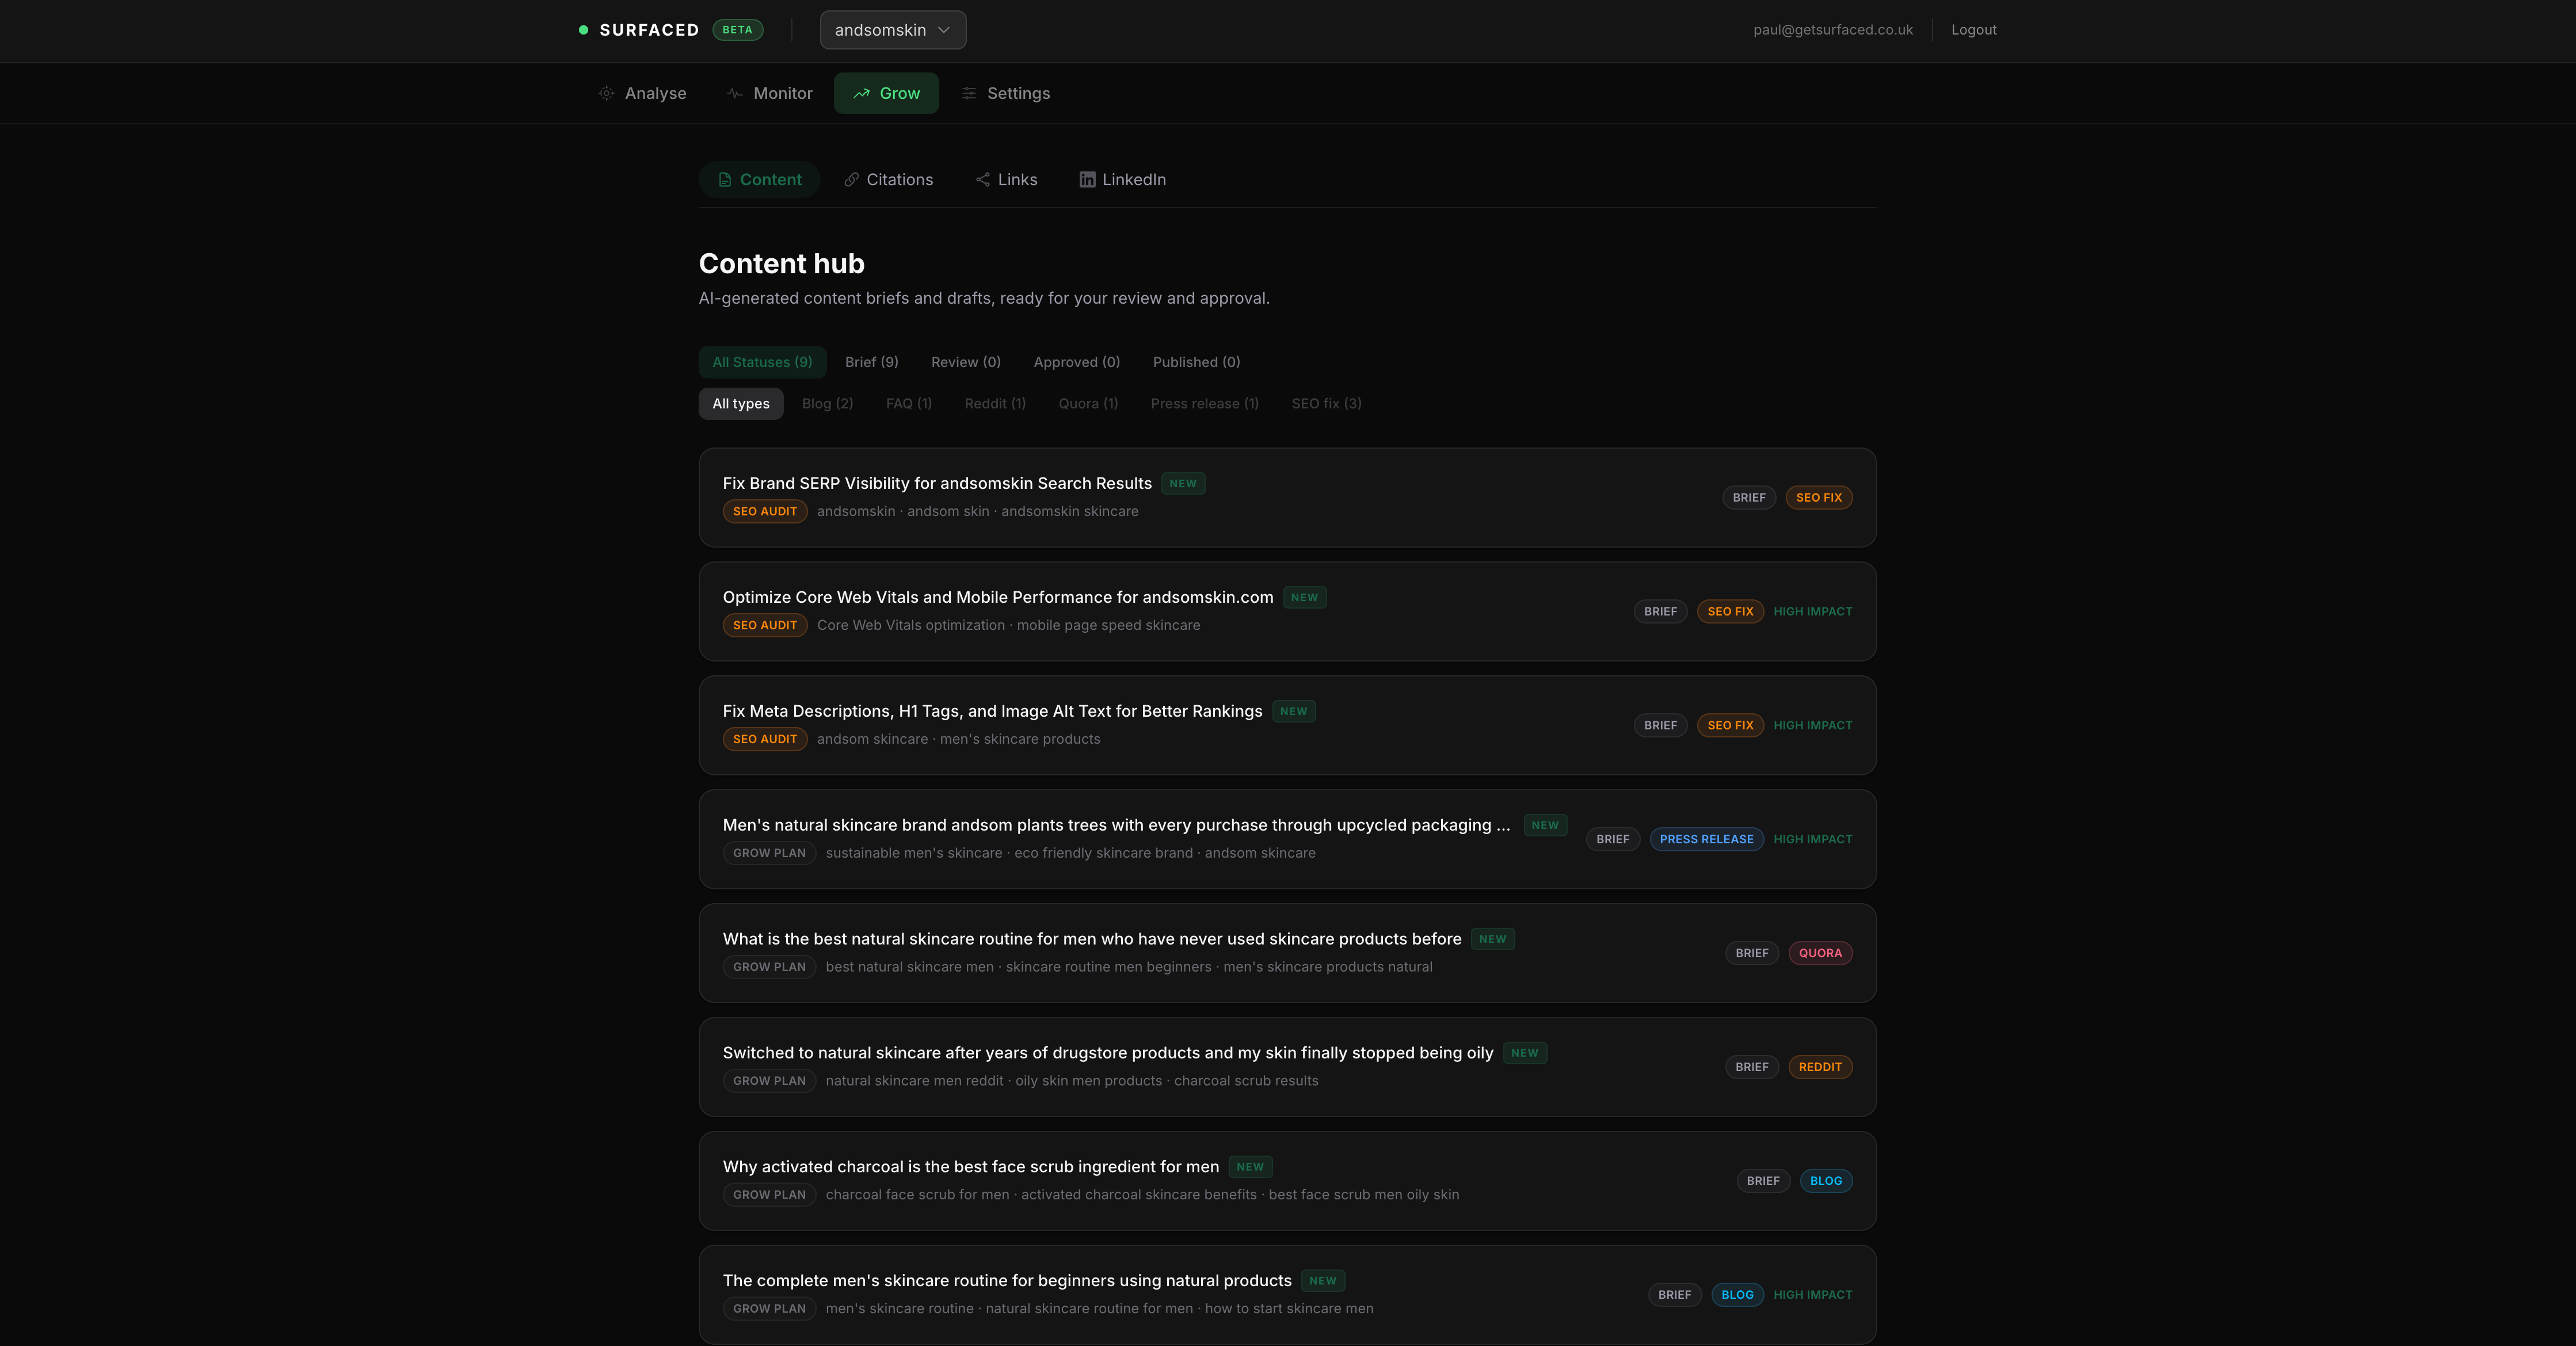Viewport: 2576px width, 1346px height.
Task: Select the All types filter
Action: [x=741, y=404]
